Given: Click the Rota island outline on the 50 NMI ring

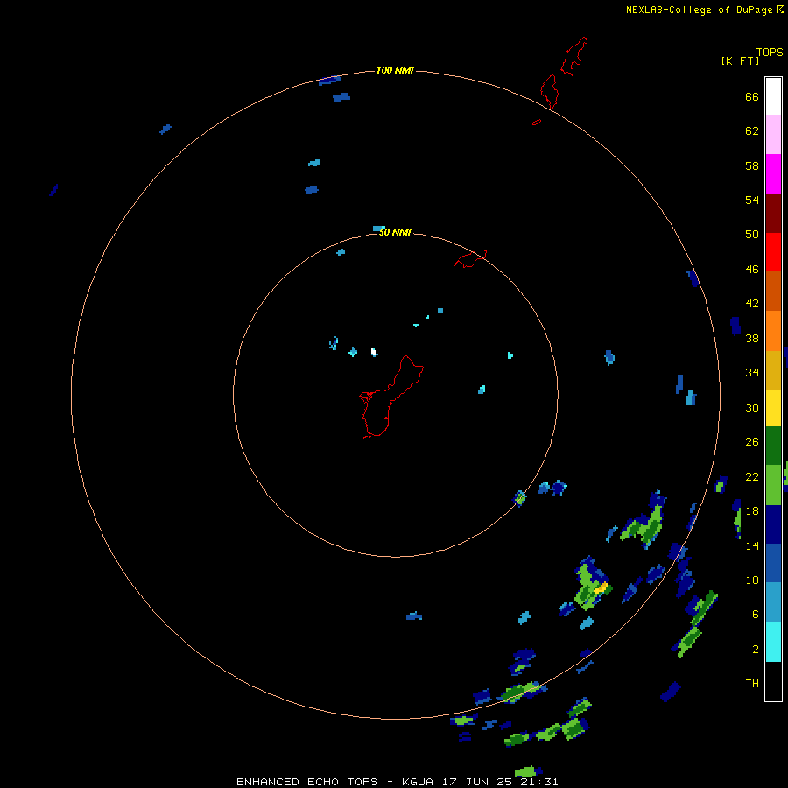Looking at the screenshot, I should (x=470, y=258).
